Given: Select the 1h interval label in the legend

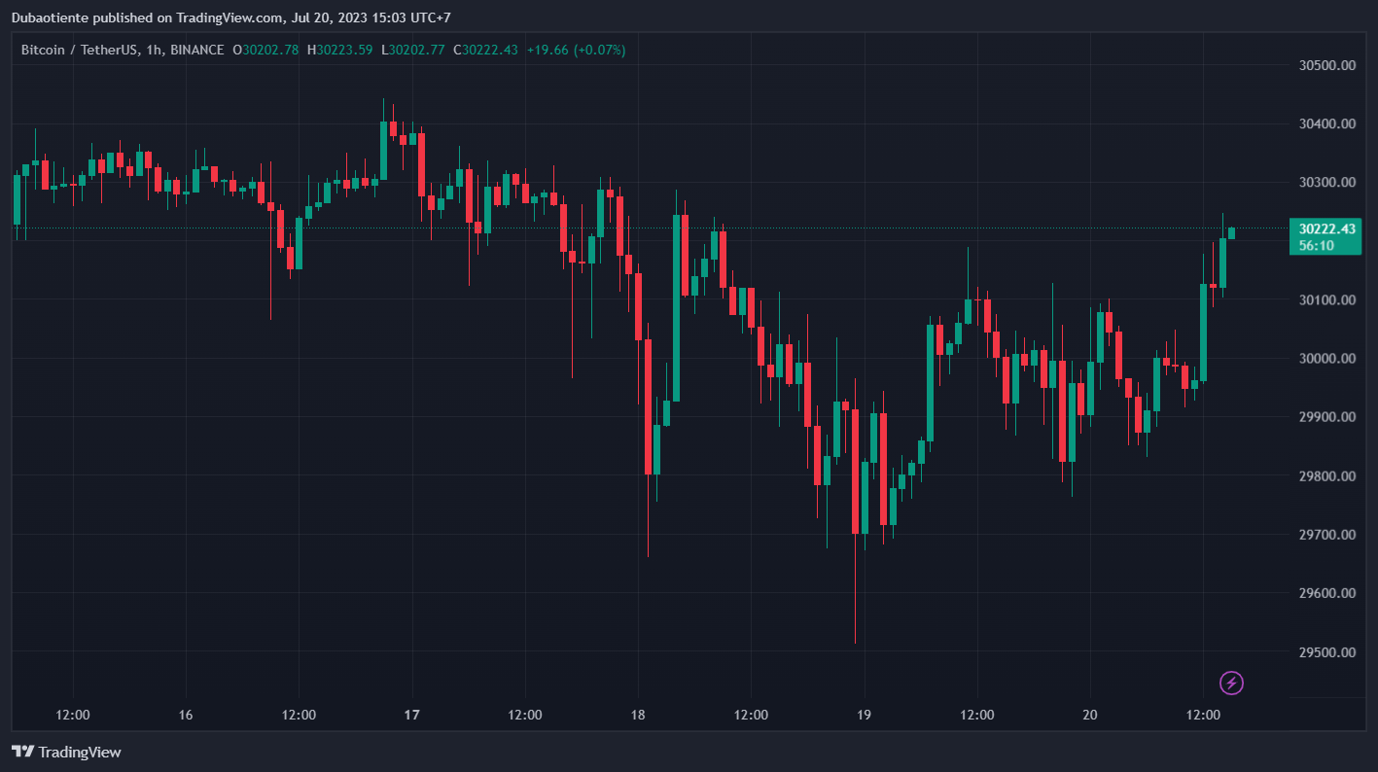Looking at the screenshot, I should coord(153,50).
